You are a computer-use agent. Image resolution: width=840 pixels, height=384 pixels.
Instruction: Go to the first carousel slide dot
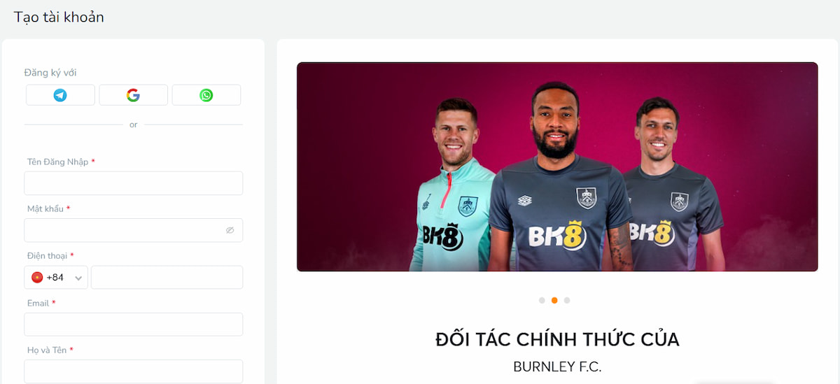[542, 300]
